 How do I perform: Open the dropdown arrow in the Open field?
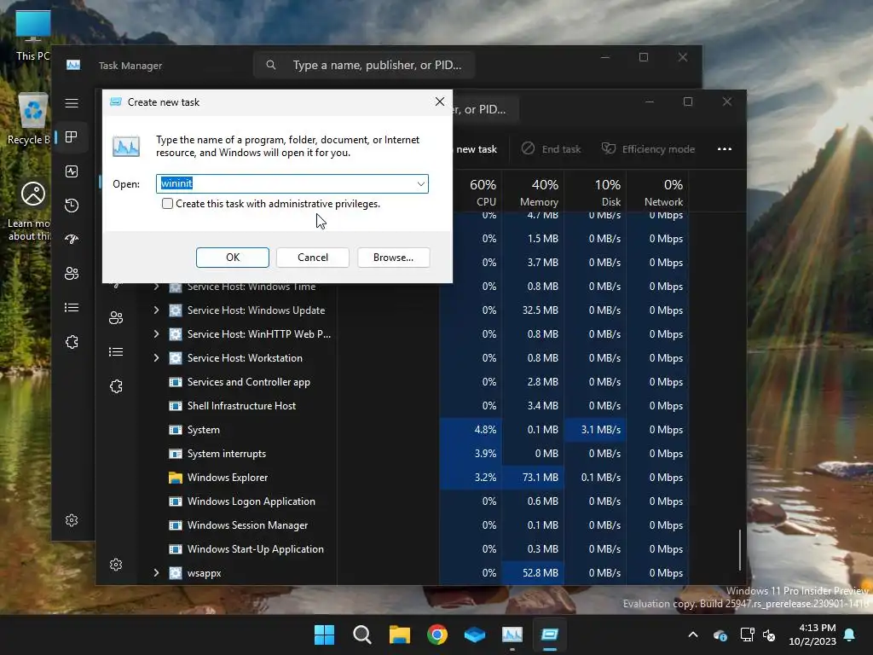421,184
